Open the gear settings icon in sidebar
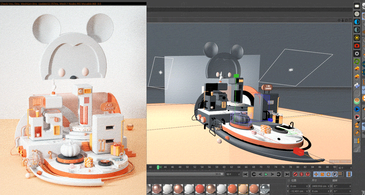Viewport: 365px width, 195px height. (357, 53)
